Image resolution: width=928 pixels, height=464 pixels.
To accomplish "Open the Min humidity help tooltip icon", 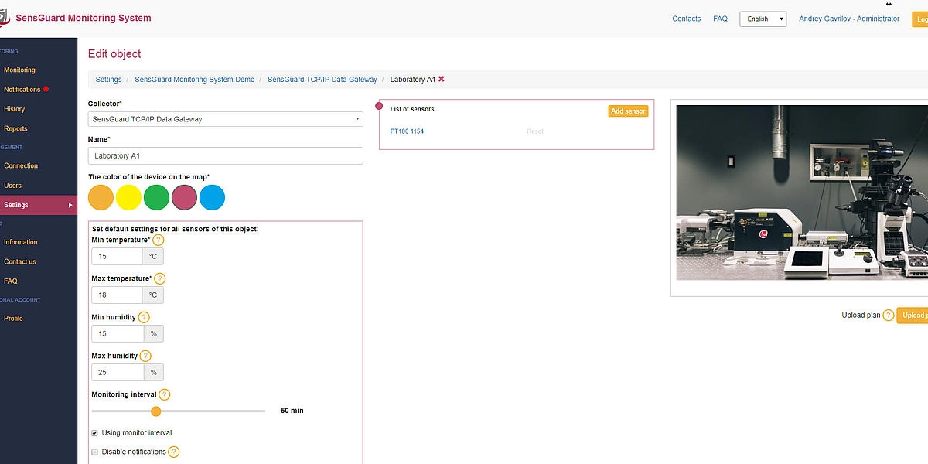I will (x=143, y=317).
